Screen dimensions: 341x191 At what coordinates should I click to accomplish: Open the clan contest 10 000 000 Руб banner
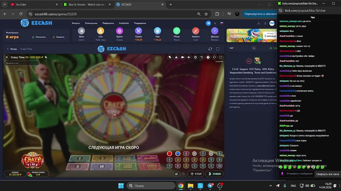click(251, 35)
